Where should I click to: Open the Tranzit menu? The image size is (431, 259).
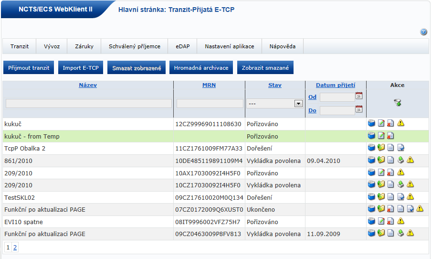(x=20, y=46)
